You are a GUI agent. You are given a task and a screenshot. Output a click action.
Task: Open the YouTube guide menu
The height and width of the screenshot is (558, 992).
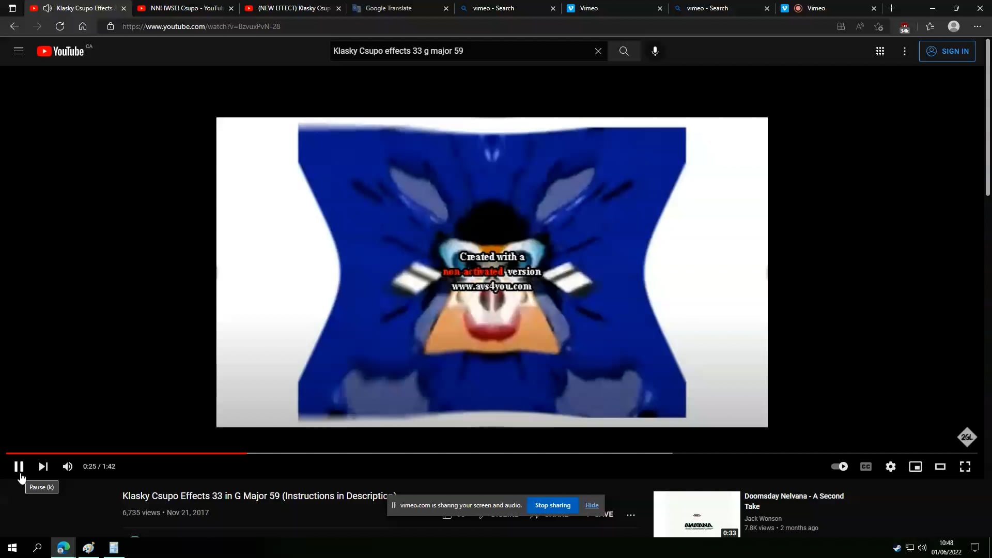[19, 51]
